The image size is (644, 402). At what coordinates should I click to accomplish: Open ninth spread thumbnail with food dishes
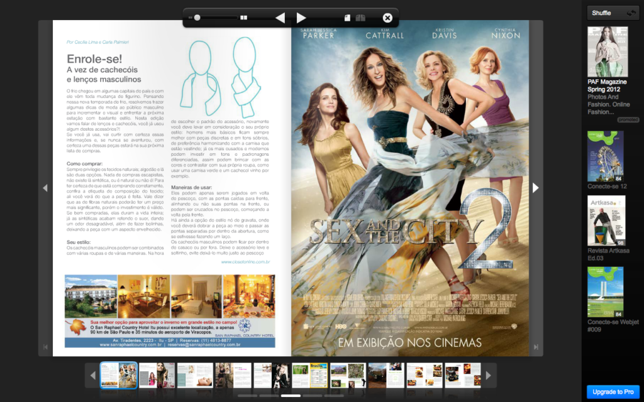pyautogui.click(x=425, y=375)
